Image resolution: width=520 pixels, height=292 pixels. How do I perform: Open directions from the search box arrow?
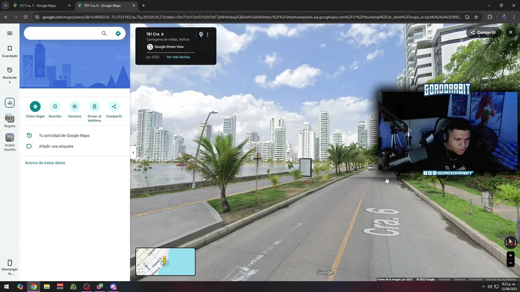[x=118, y=34]
